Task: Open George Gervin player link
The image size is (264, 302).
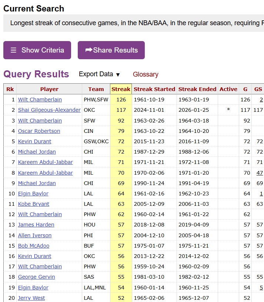Action: click(36, 277)
